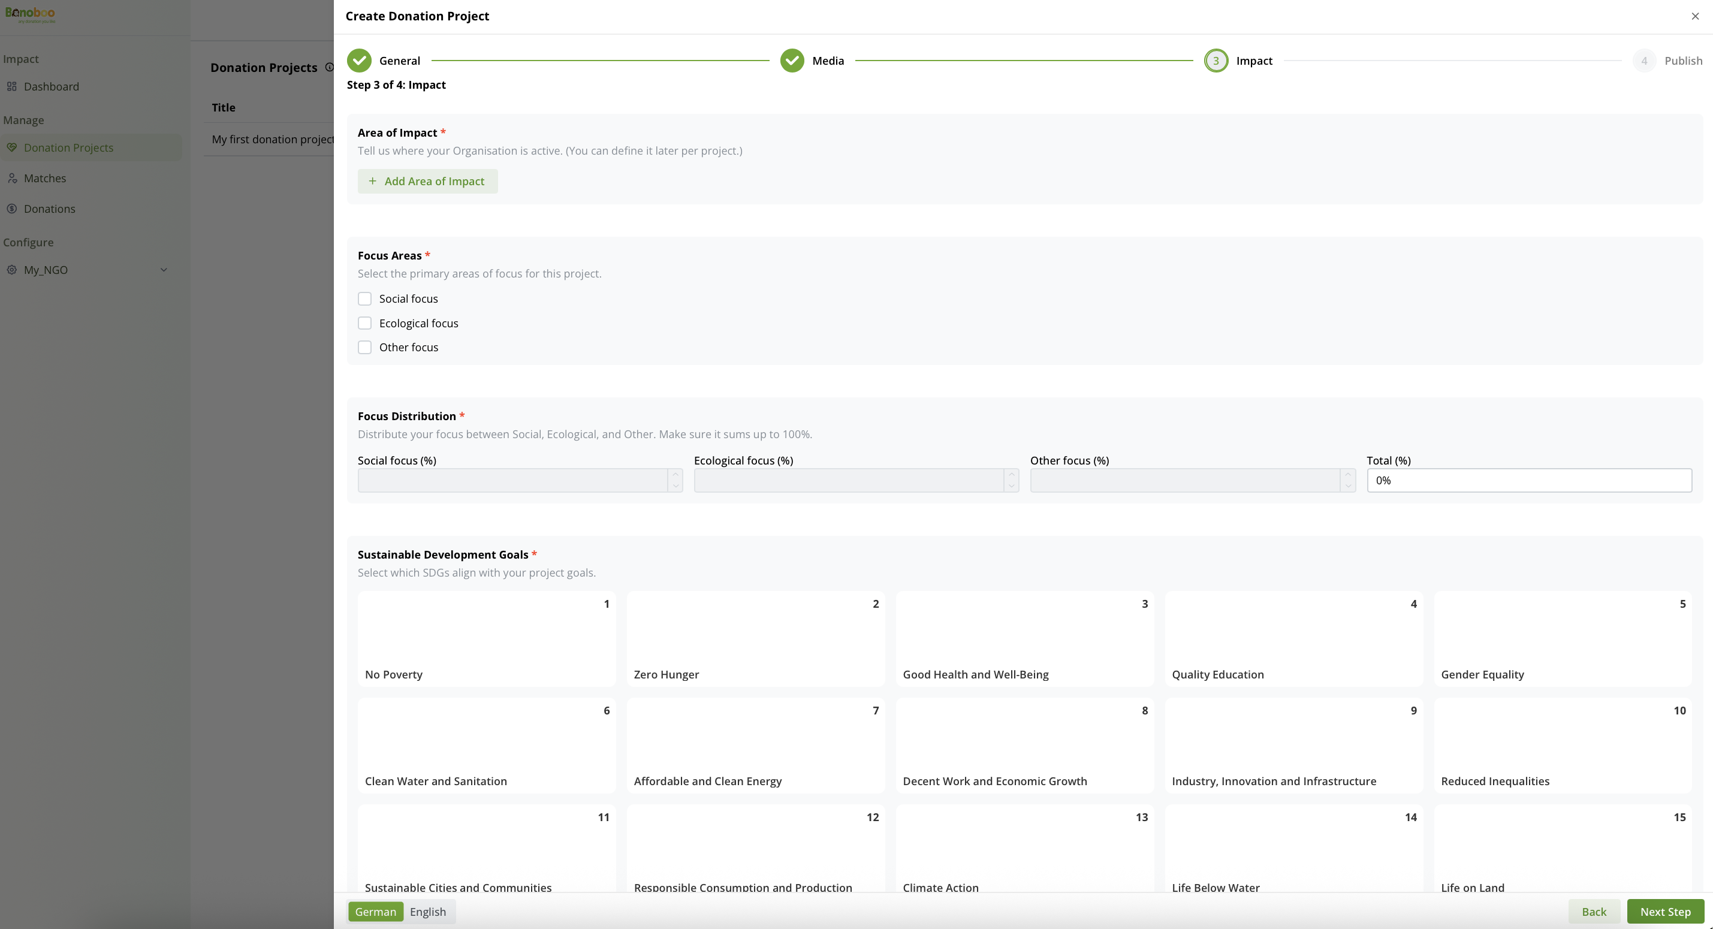The width and height of the screenshot is (1713, 929).
Task: Switch language to English
Action: tap(427, 912)
